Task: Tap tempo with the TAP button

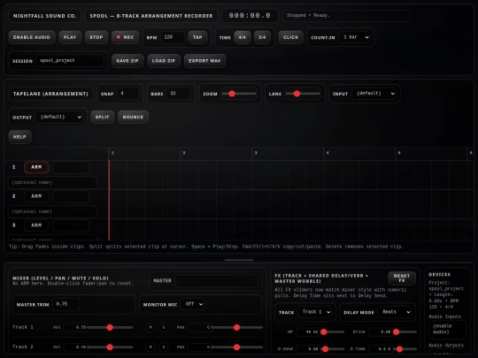Action: (x=197, y=37)
